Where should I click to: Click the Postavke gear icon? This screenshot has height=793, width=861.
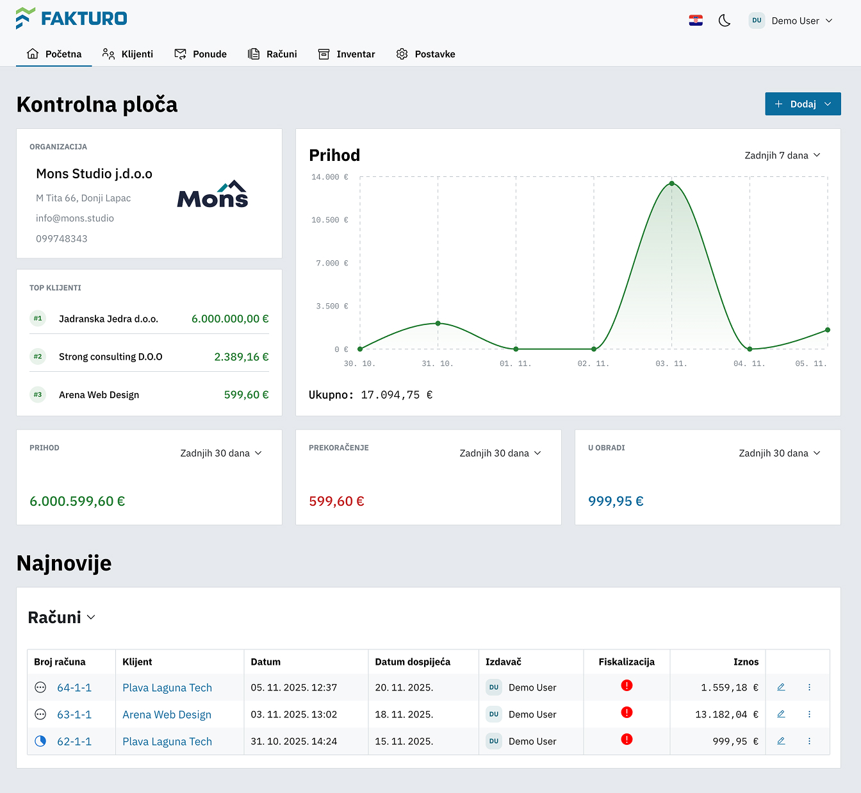click(x=402, y=54)
